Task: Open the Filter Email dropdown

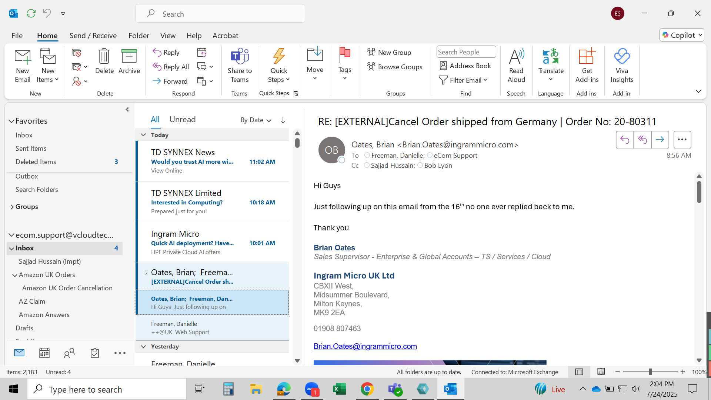Action: coord(463,80)
